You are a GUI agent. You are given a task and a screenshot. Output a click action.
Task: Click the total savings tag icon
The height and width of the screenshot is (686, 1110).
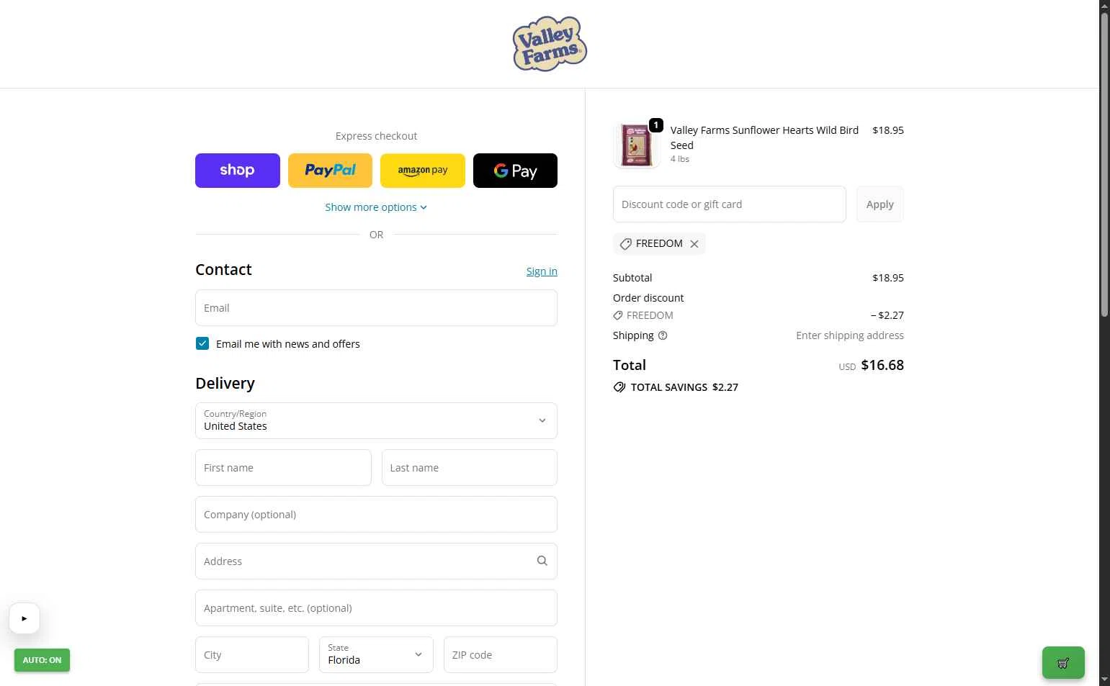pos(619,387)
